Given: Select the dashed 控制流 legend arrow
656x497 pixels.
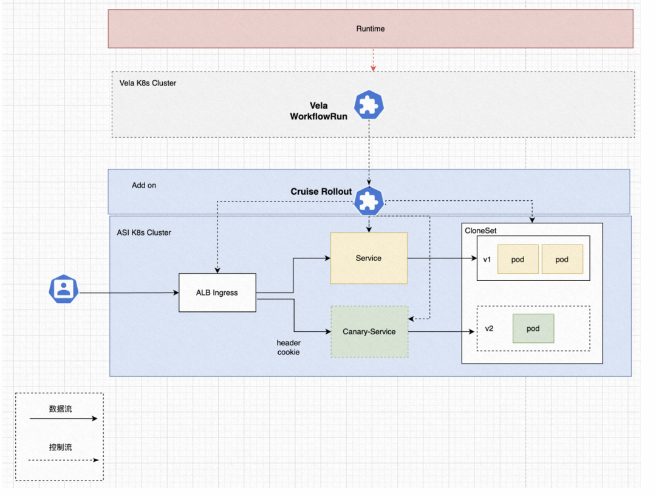Looking at the screenshot, I should 63,460.
